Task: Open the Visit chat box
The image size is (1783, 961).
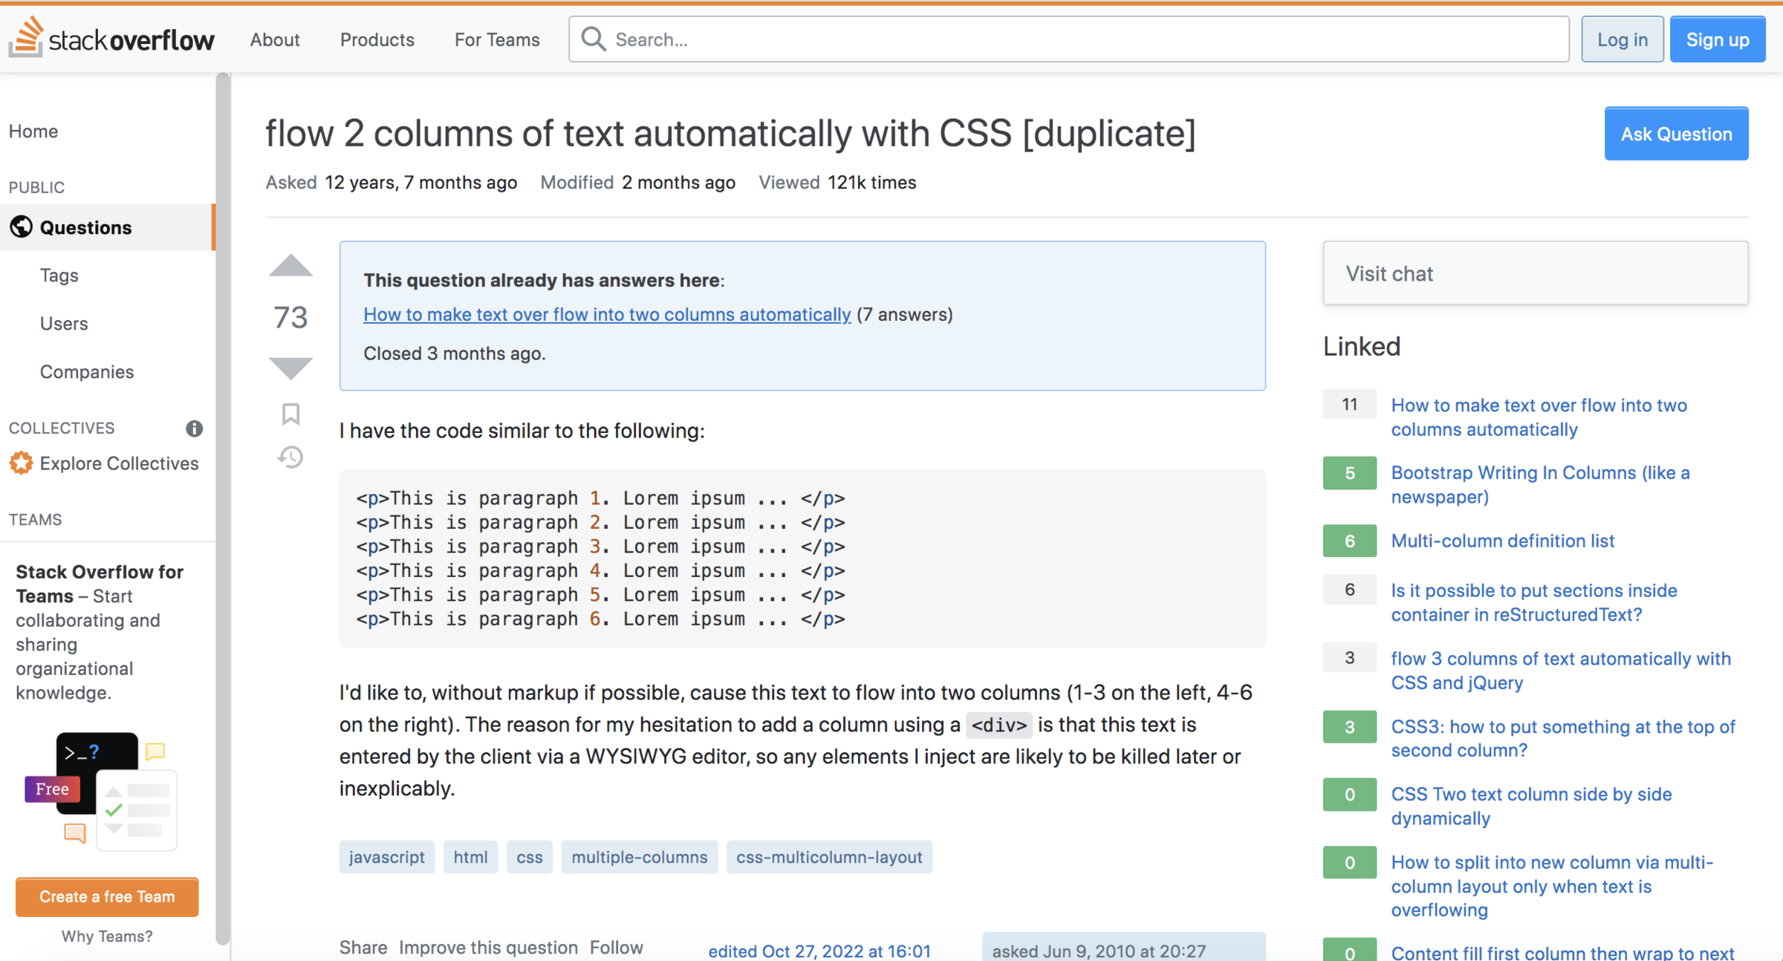Action: (1535, 273)
